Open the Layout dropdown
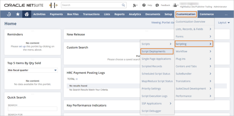234x116 pixels. (224, 22)
